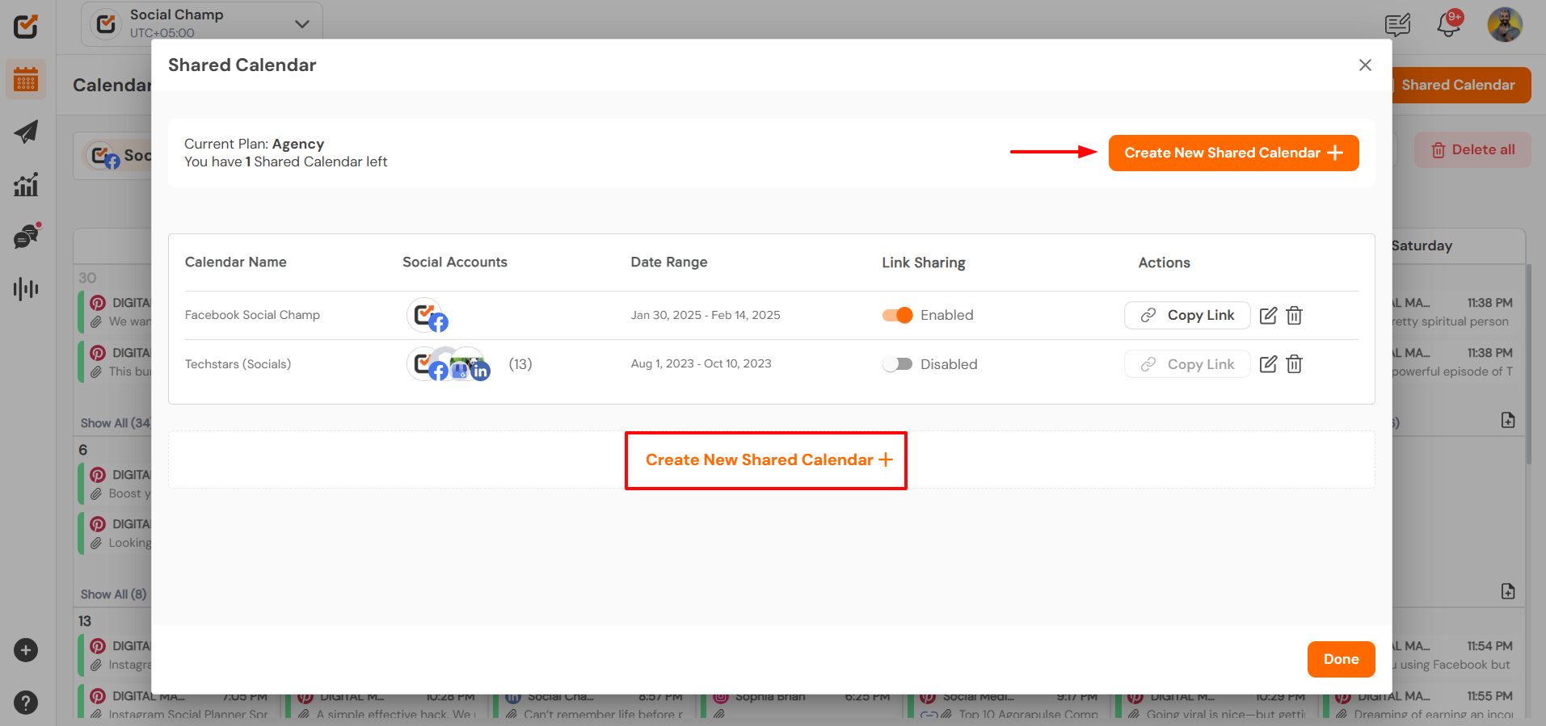1546x726 pixels.
Task: Open the help question mark icon
Action: (26, 703)
